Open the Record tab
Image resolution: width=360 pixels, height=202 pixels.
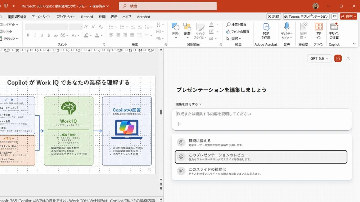tap(87, 17)
